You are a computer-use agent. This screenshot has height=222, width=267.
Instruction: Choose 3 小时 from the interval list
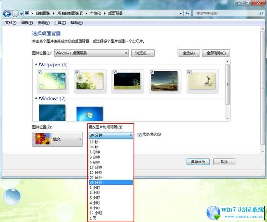111,198
